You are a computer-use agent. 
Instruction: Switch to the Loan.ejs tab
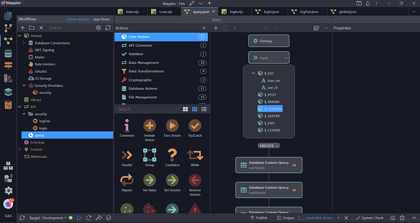coord(163,12)
